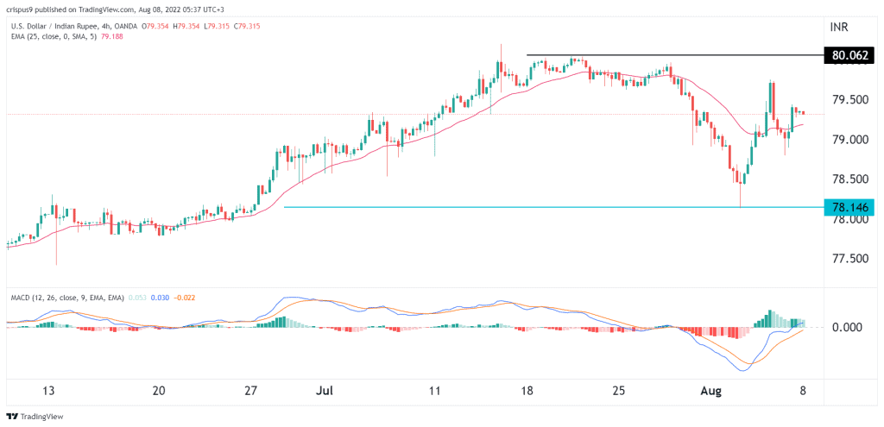
Task: Click the 0.000 MACD axis label
Action: tap(849, 327)
